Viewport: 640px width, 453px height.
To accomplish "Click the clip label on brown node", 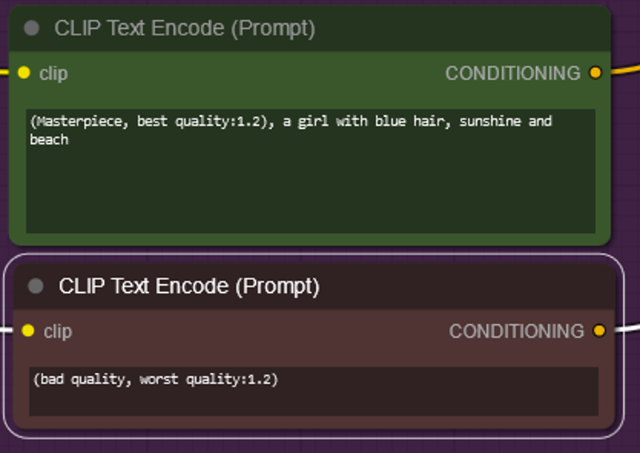I will (x=58, y=331).
